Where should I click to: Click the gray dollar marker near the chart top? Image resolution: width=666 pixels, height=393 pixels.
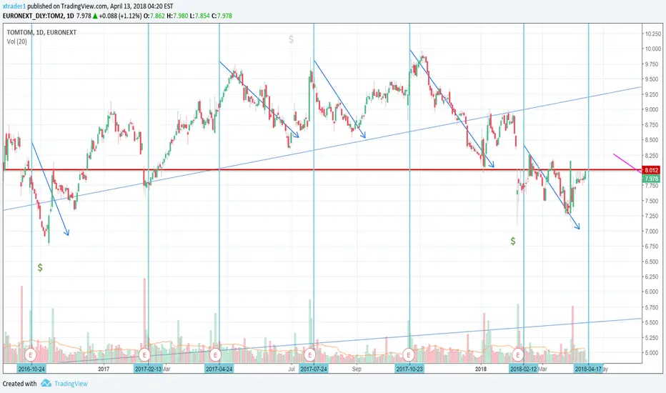291,39
